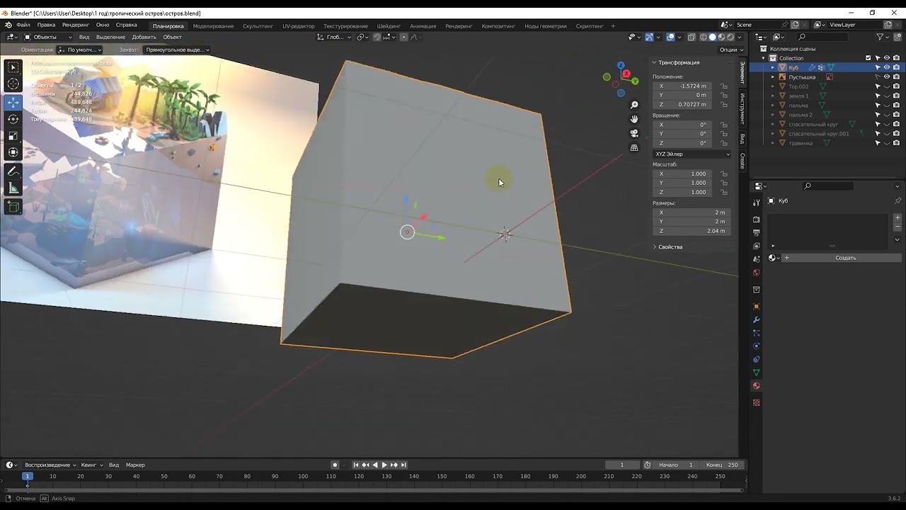This screenshot has height=510, width=906.
Task: Hide Пустышка in the viewport
Action: (x=887, y=76)
